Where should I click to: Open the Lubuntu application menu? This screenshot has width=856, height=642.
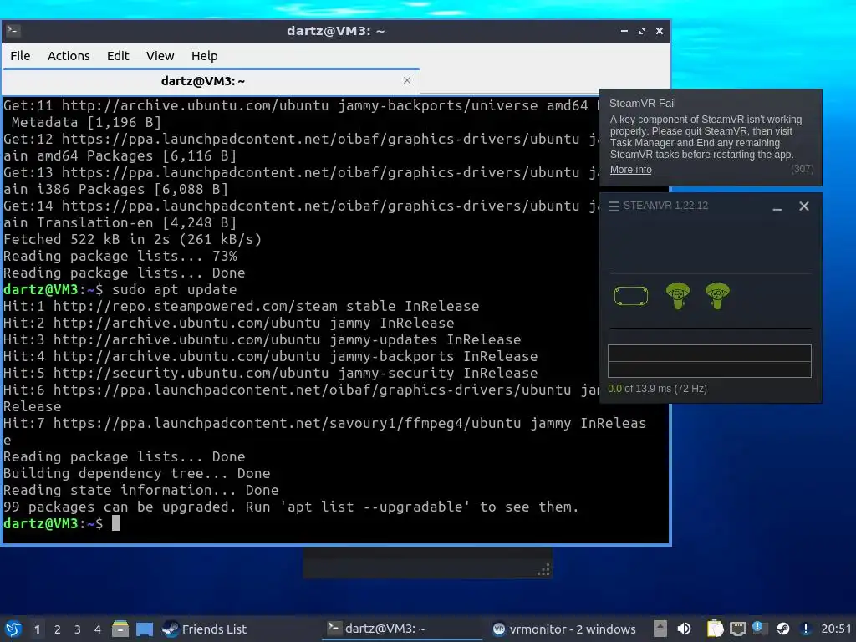pos(13,629)
